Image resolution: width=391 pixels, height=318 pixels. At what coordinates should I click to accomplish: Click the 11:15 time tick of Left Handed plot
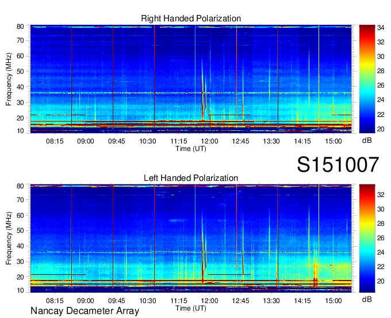pyautogui.click(x=179, y=301)
